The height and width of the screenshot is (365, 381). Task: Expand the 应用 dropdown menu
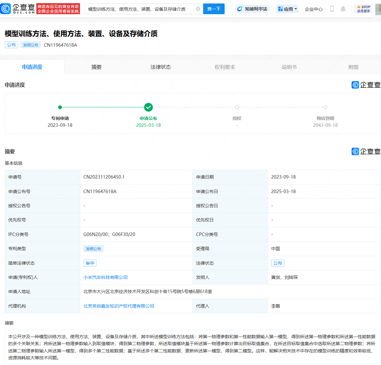(287, 9)
